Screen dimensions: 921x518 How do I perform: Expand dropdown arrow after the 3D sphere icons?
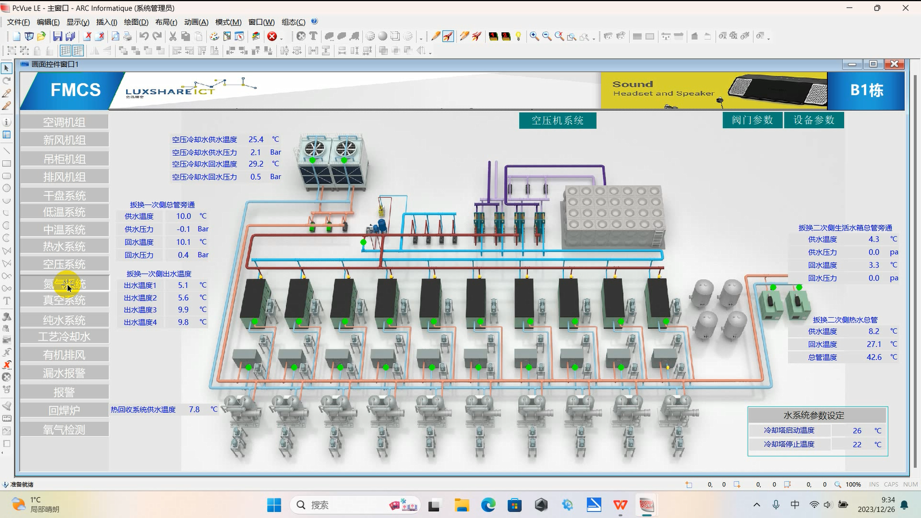click(x=421, y=38)
